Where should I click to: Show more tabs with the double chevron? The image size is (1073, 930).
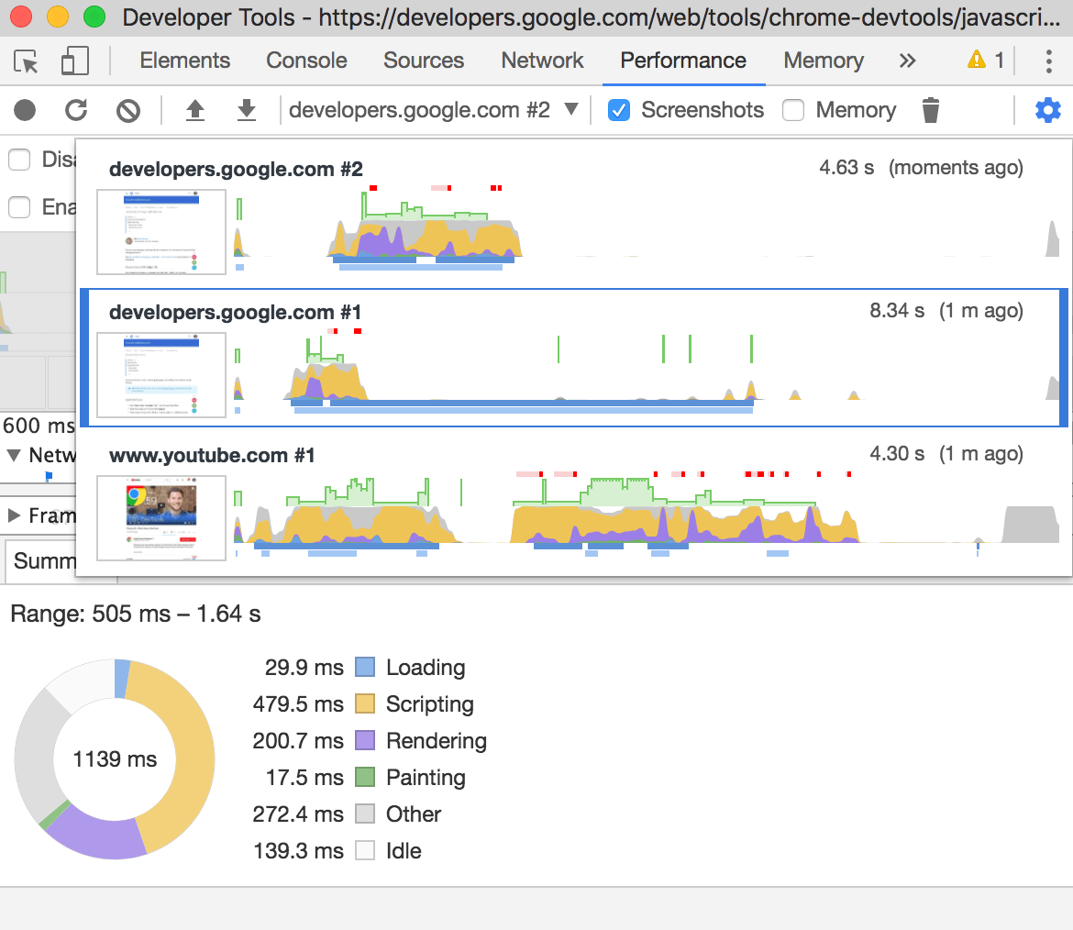click(x=907, y=61)
